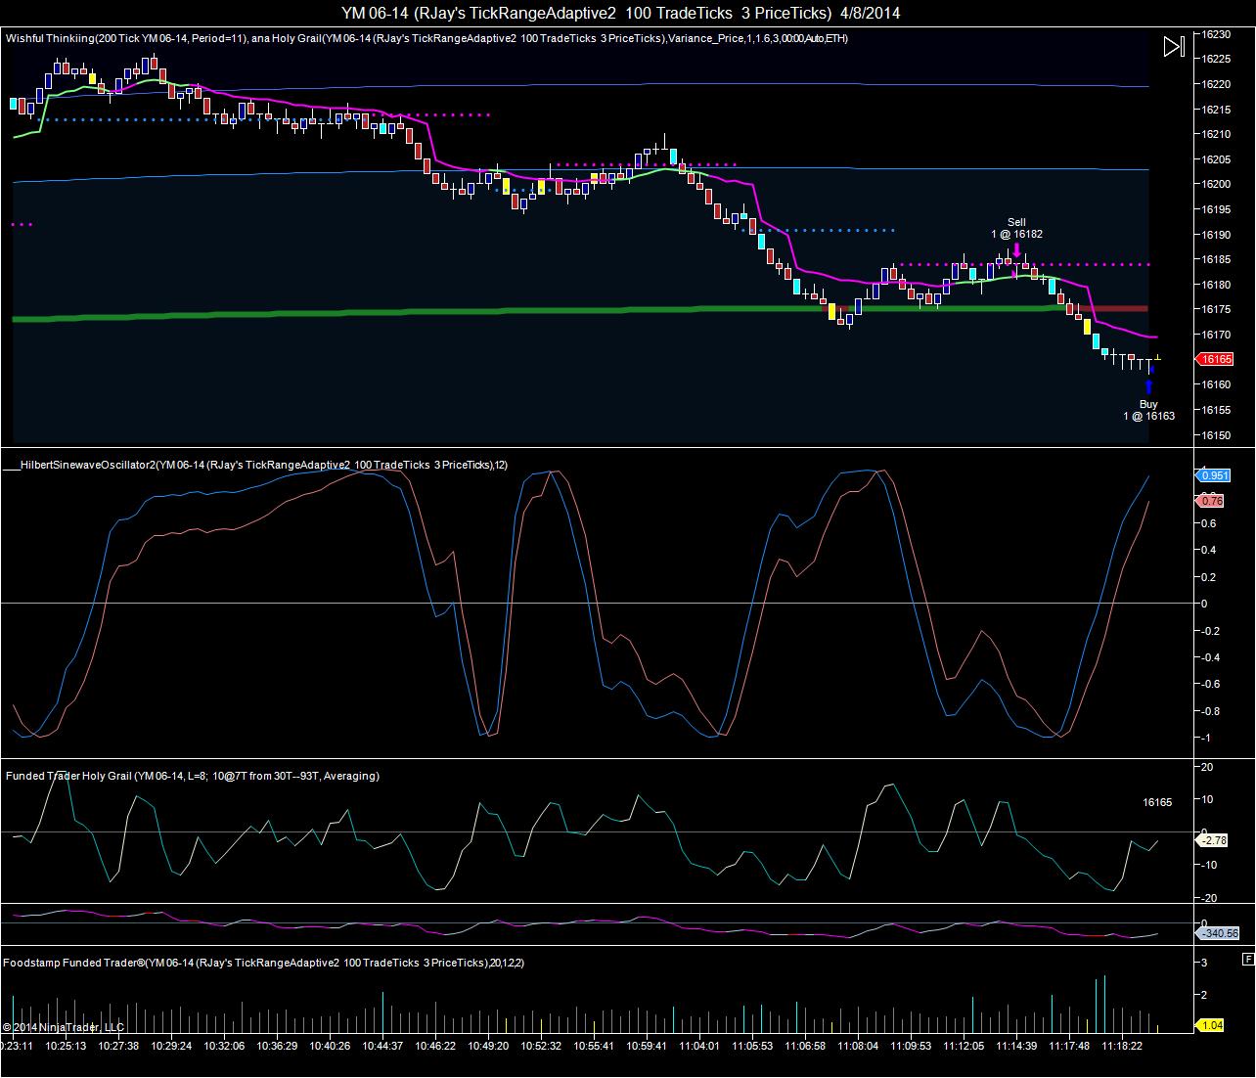
Task: Select the Foodstamp Funded Trader label
Action: 264,963
